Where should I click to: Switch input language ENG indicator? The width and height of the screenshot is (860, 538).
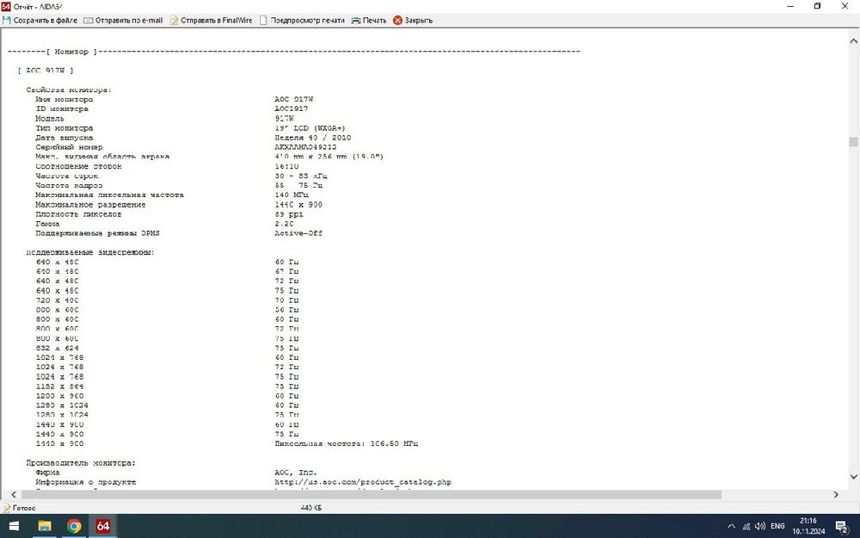click(777, 526)
